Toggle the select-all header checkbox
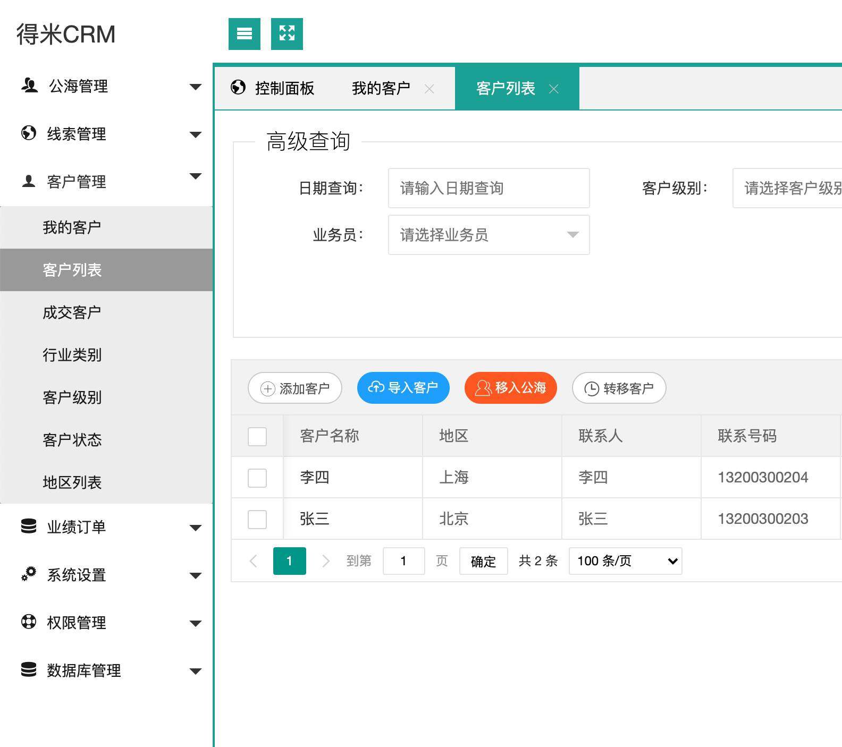842x747 pixels. [x=257, y=436]
